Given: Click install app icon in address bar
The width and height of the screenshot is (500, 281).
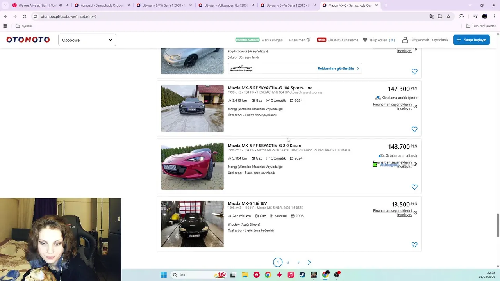Looking at the screenshot, I should tap(440, 16).
